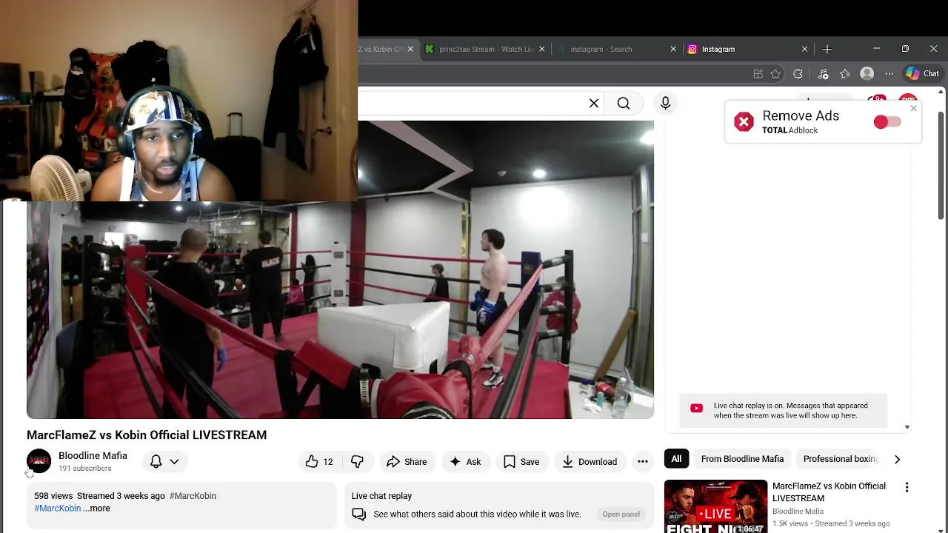
Task: Open the browser profile avatar
Action: pos(867,74)
